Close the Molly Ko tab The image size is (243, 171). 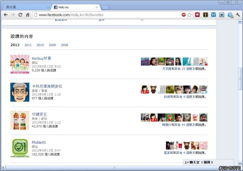click(x=96, y=7)
